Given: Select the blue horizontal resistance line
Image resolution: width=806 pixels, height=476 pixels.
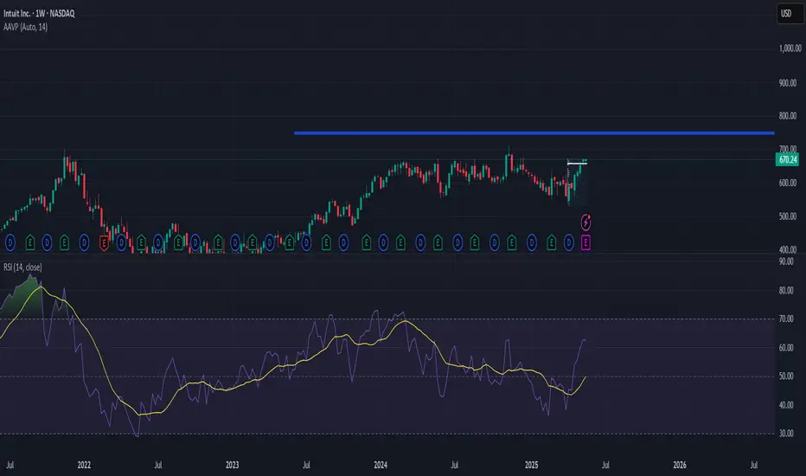Looking at the screenshot, I should (x=534, y=132).
